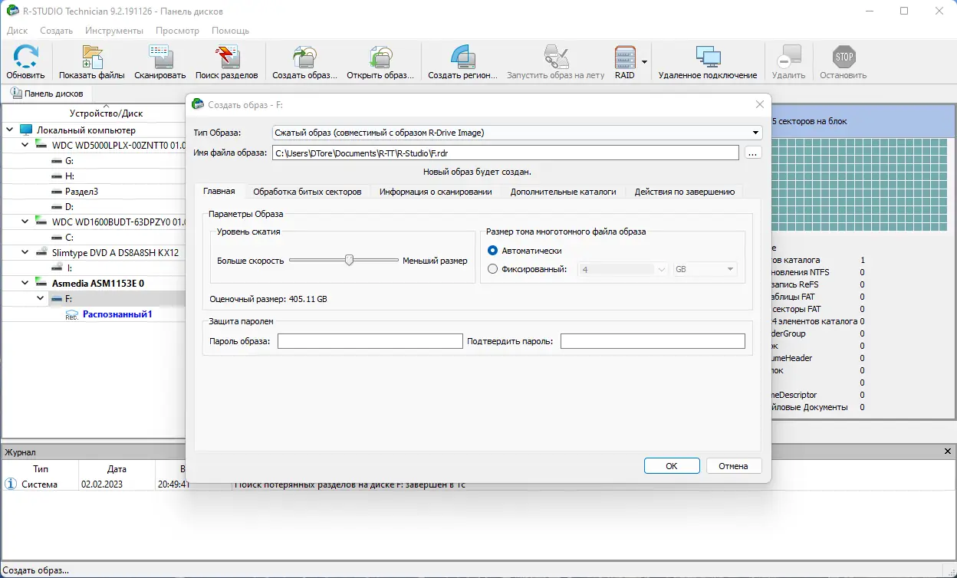Screen dimensions: 957x578
Task: Click the Локальный компьютер computer icon
Action: 26,130
